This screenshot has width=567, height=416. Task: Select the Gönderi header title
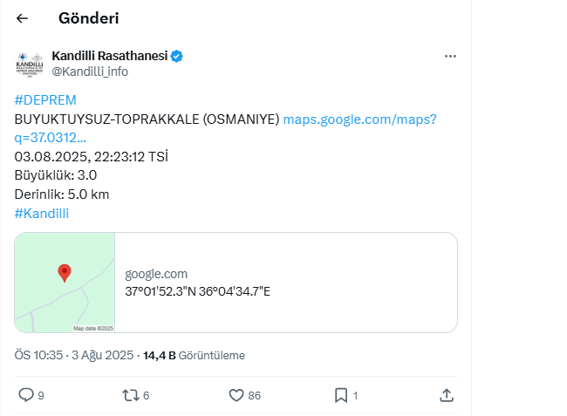pos(89,18)
